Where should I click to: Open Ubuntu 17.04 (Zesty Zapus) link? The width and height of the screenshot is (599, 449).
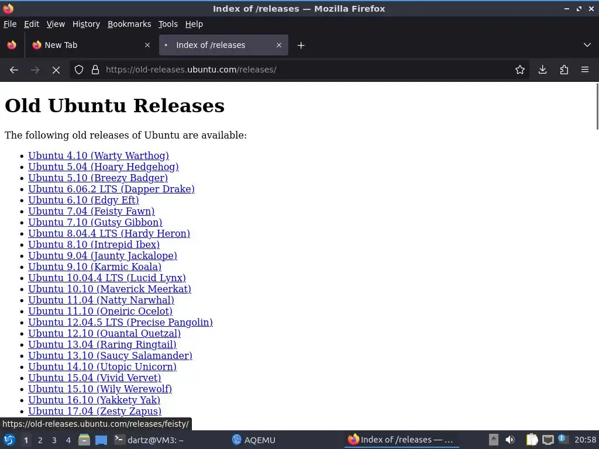pyautogui.click(x=95, y=410)
